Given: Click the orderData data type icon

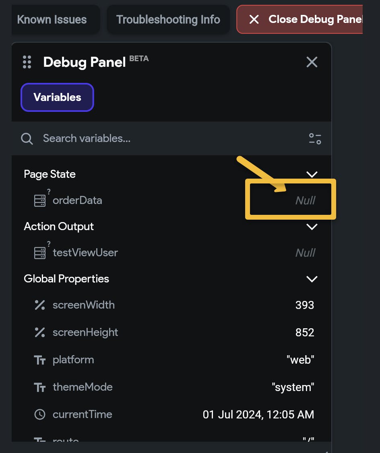Looking at the screenshot, I should tap(40, 200).
